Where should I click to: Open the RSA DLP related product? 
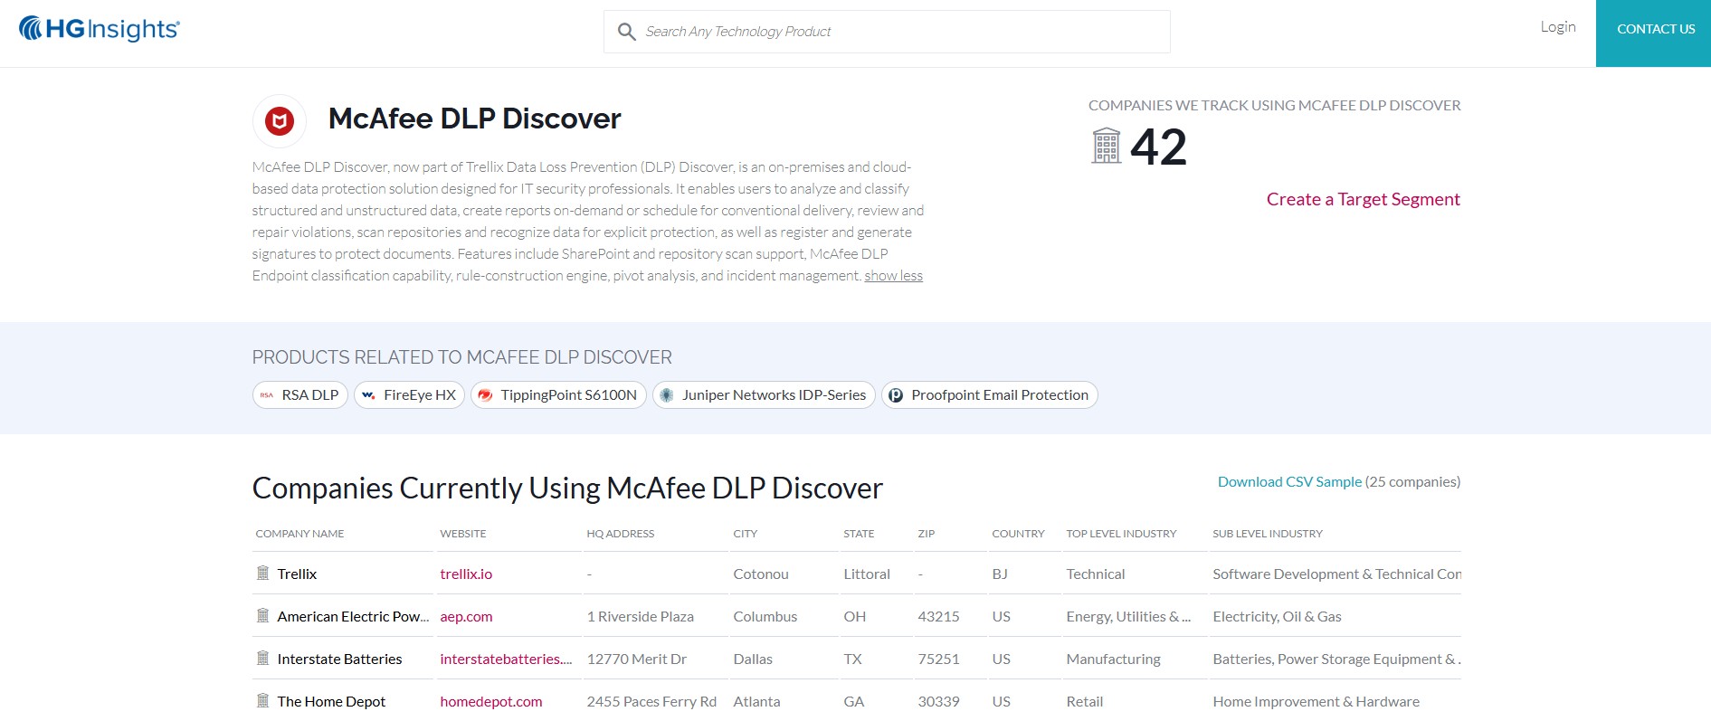[300, 395]
